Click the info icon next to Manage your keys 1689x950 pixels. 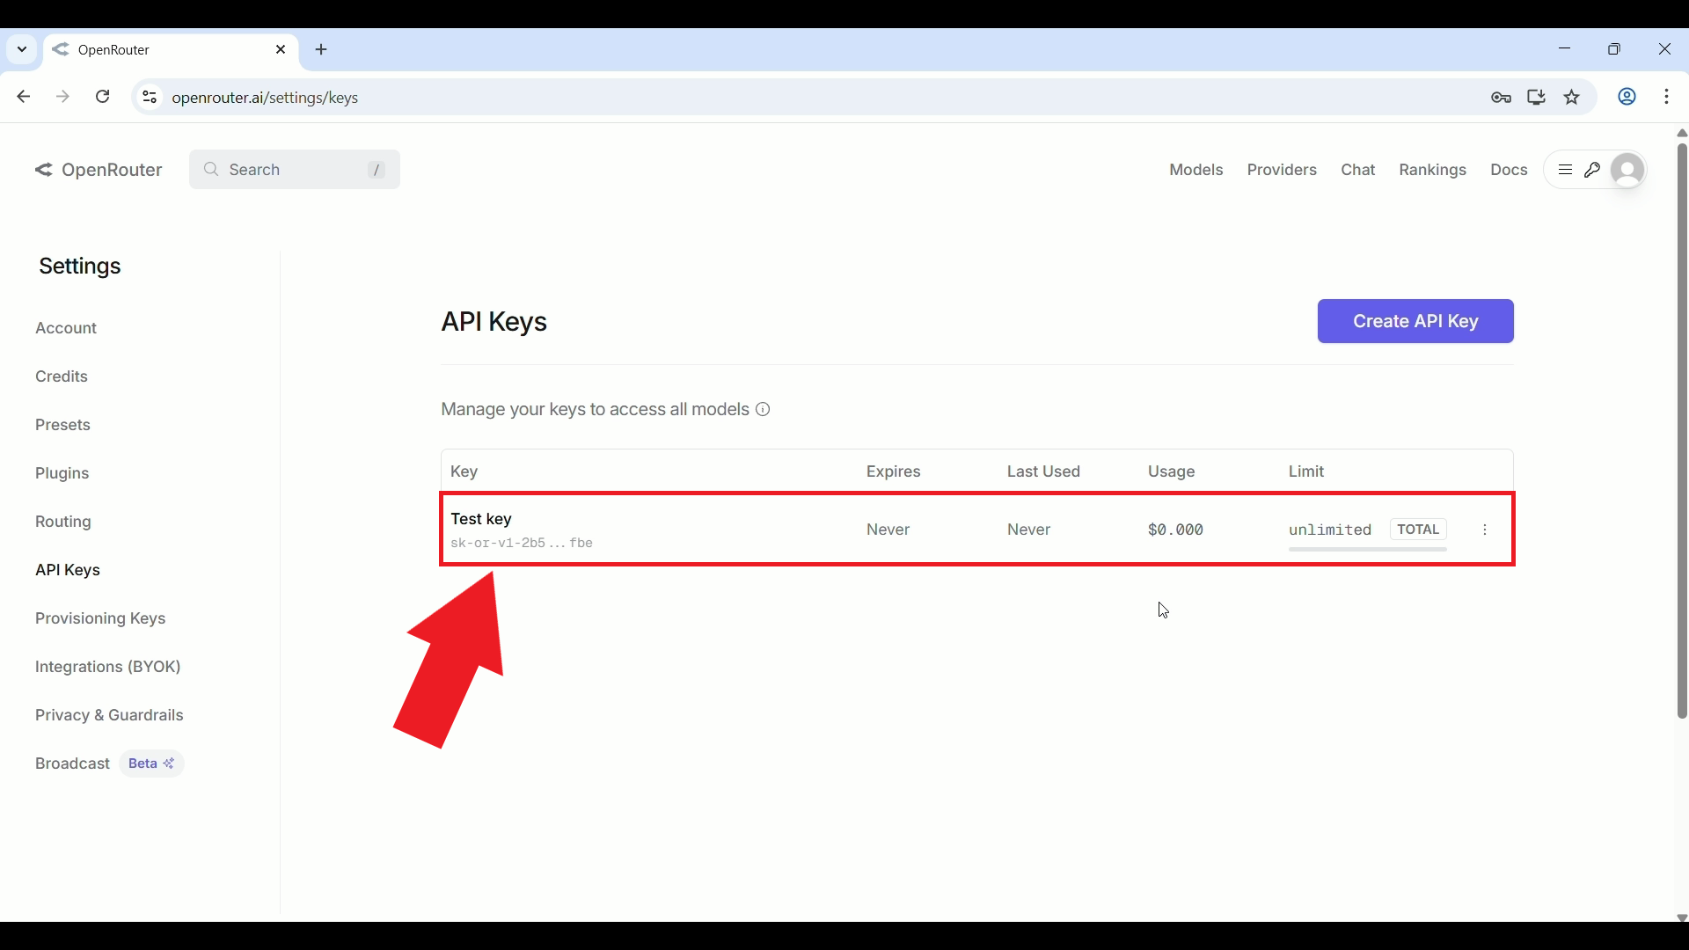[x=762, y=409]
